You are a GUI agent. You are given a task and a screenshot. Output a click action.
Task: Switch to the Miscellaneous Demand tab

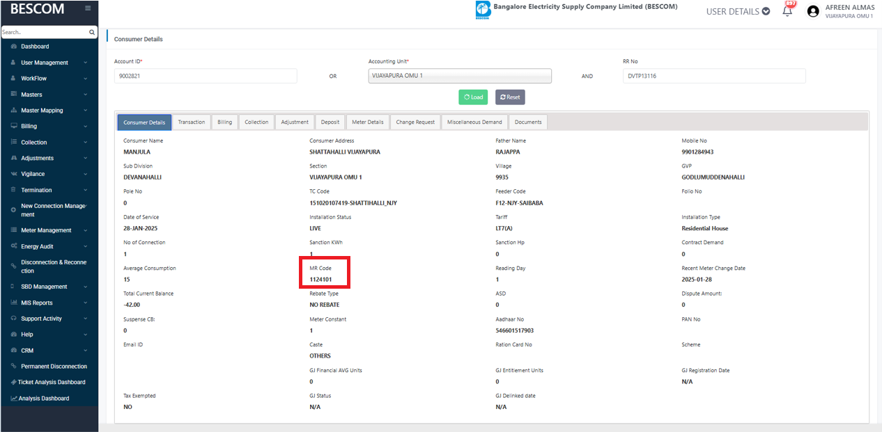tap(474, 122)
